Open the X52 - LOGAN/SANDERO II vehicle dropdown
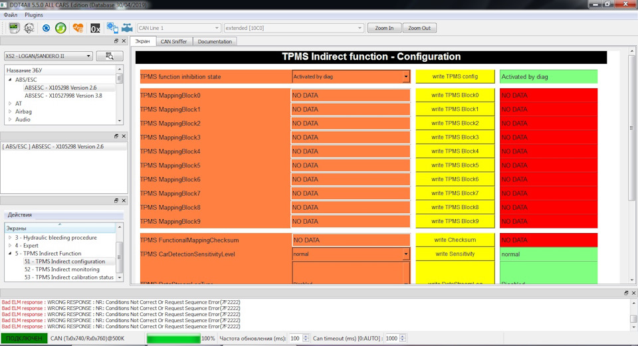 pyautogui.click(x=49, y=56)
